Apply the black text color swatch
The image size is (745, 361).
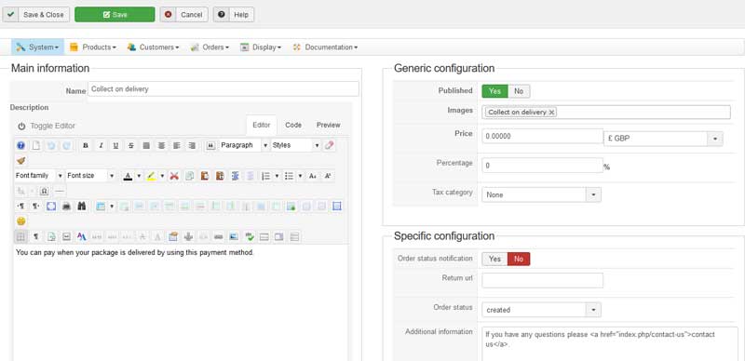pos(128,176)
